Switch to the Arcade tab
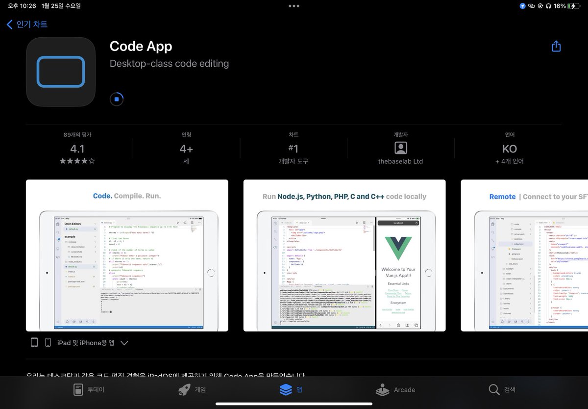This screenshot has width=588, height=409. [395, 390]
